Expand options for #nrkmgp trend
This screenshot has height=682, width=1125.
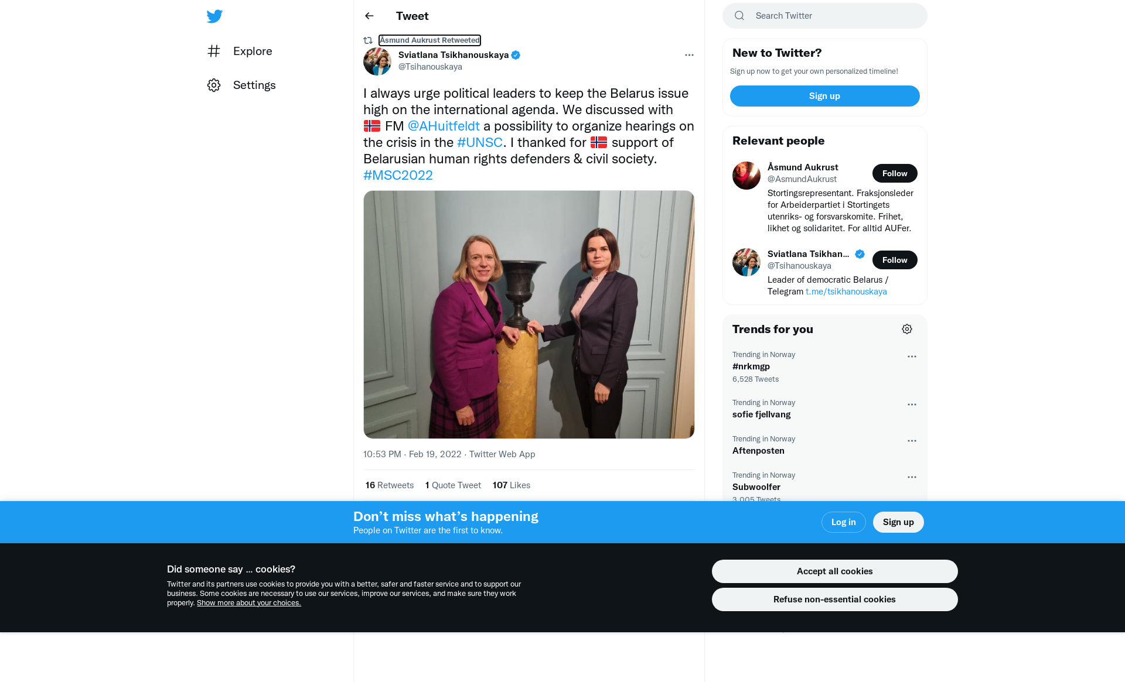click(x=912, y=357)
